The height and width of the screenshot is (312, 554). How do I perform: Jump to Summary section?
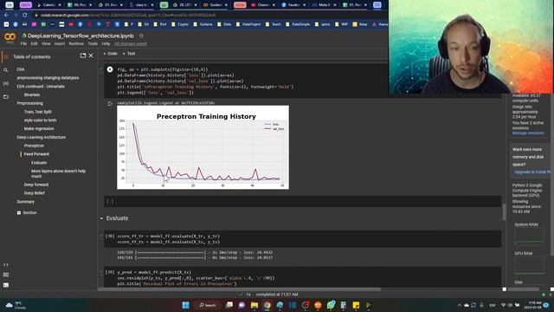click(25, 202)
